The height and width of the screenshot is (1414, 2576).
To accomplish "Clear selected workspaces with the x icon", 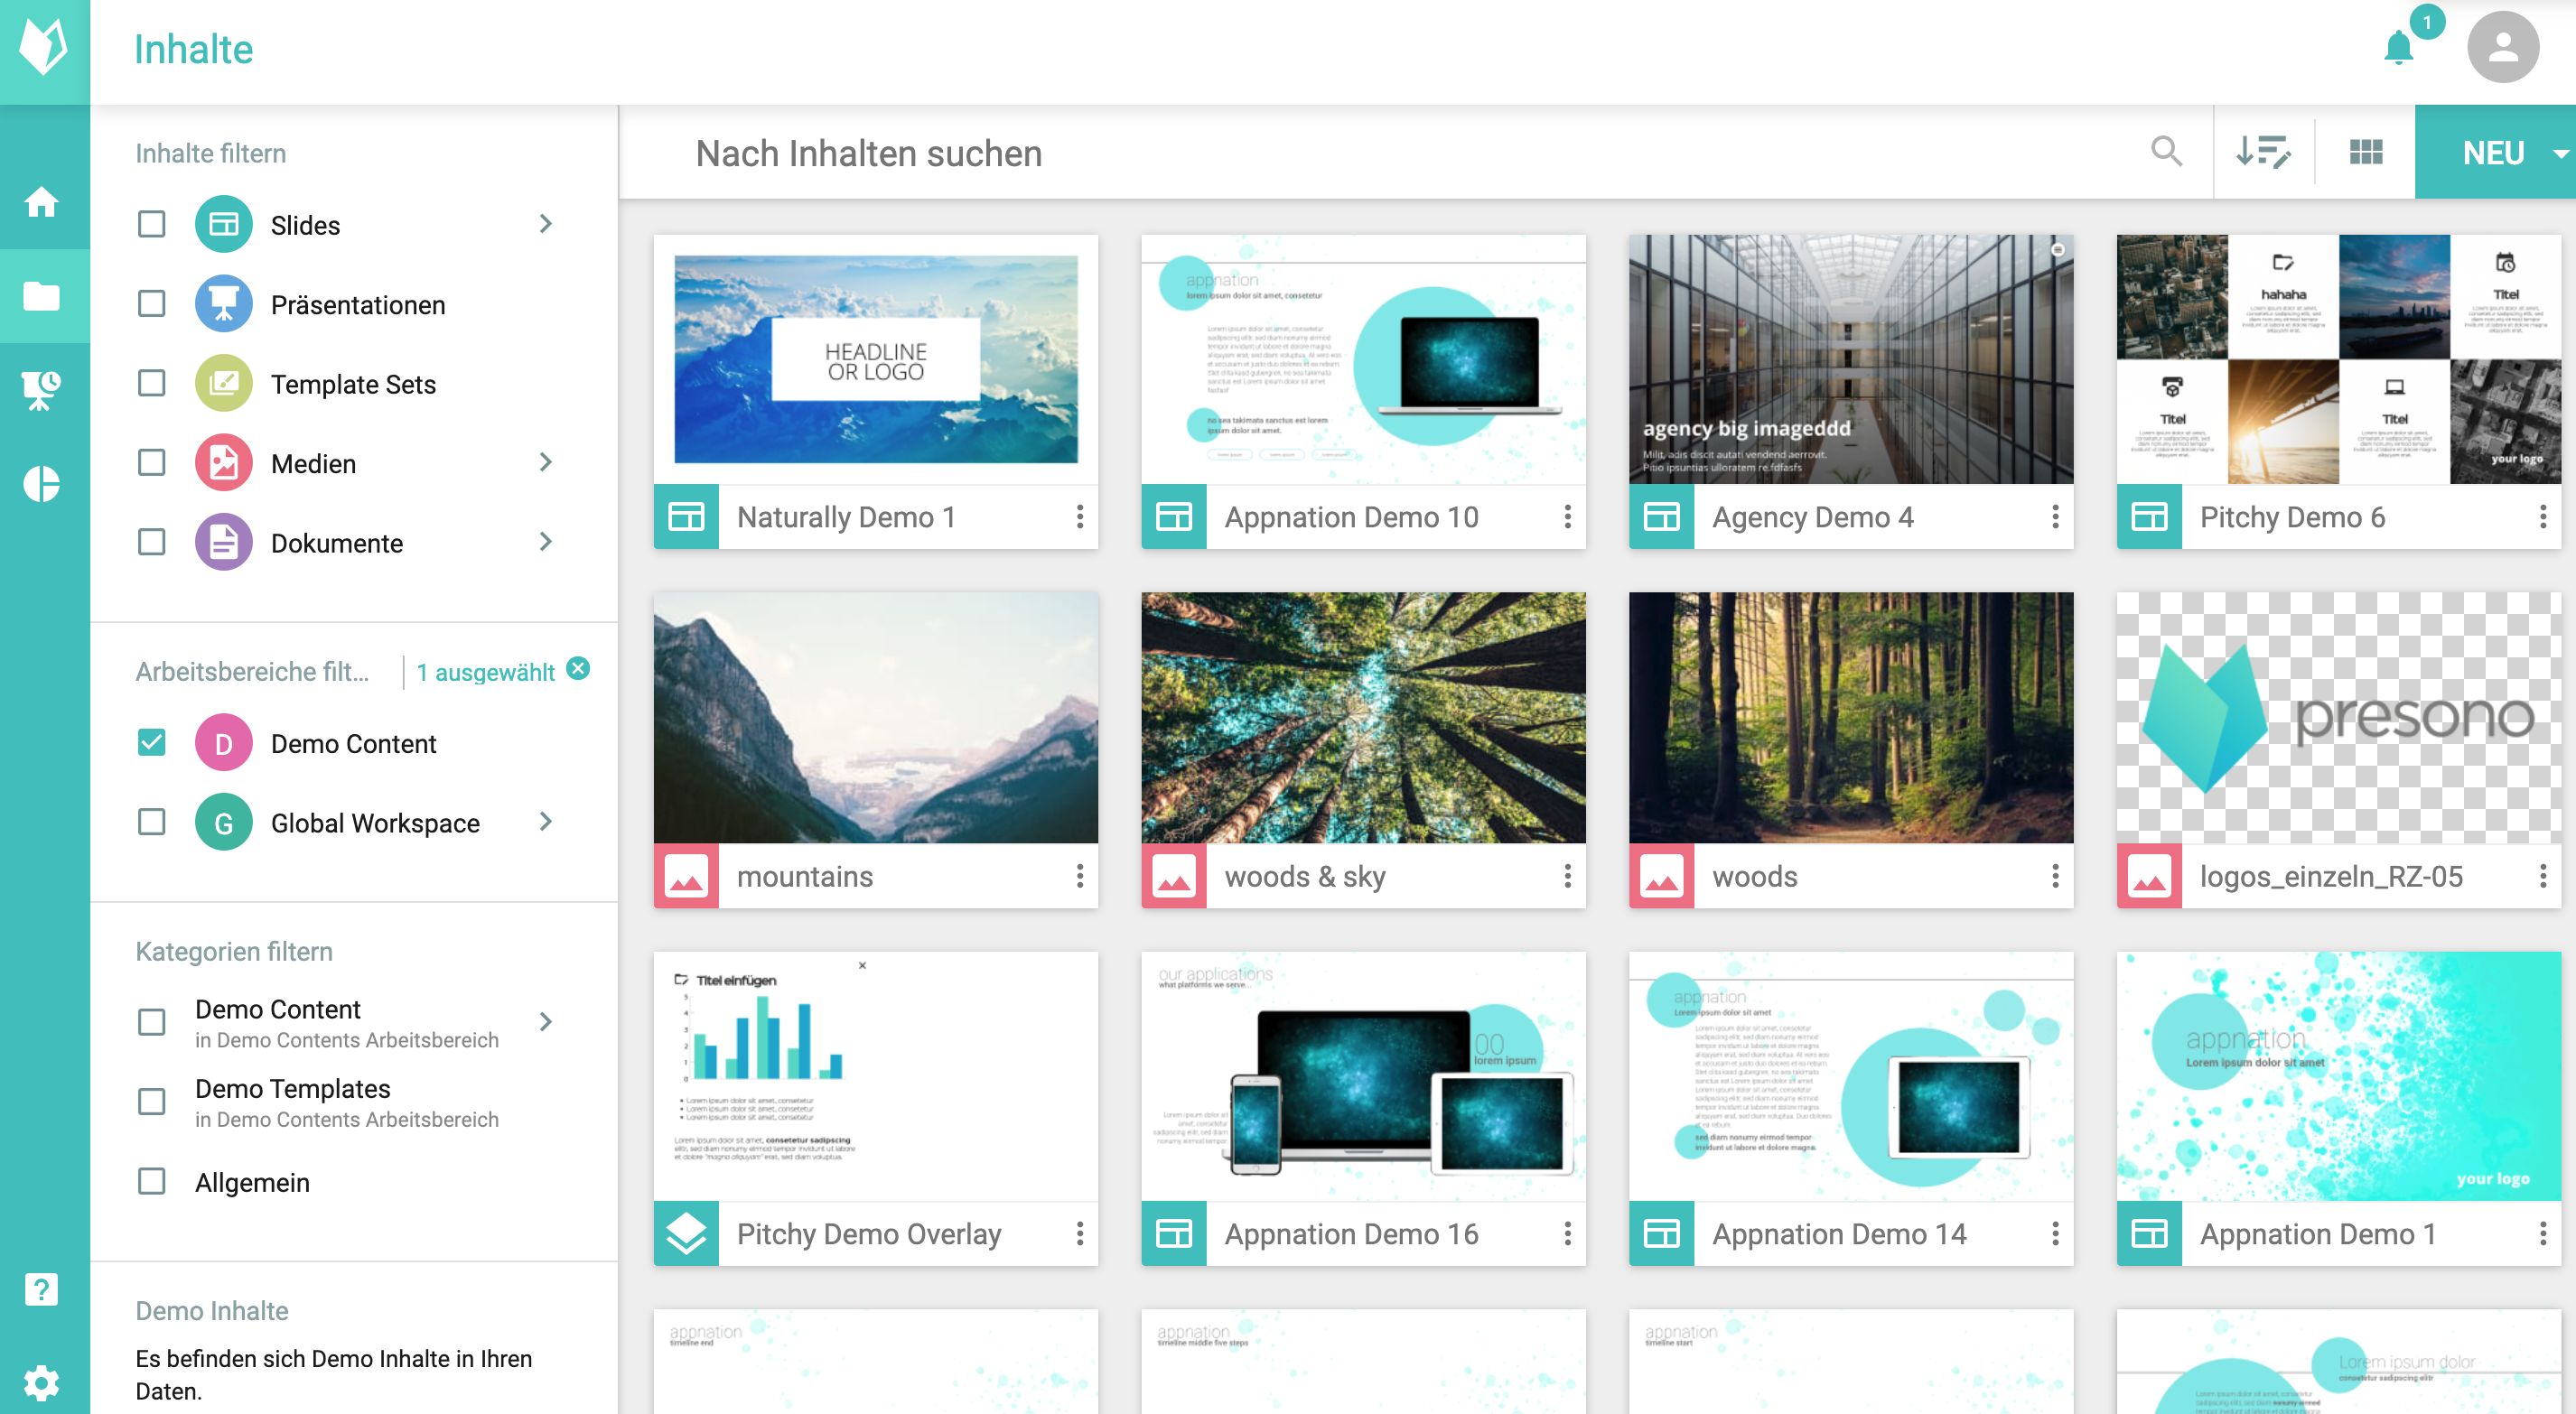I will [x=578, y=669].
